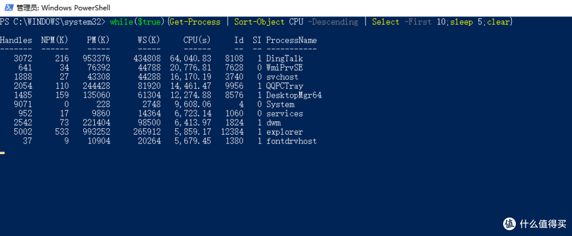Click the CPU value 64,040.83
572x236 pixels.
pyautogui.click(x=191, y=59)
